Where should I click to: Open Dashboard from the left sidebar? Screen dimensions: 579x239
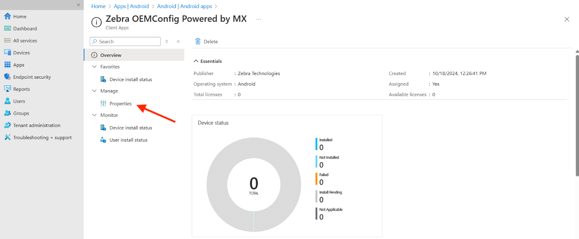click(24, 28)
